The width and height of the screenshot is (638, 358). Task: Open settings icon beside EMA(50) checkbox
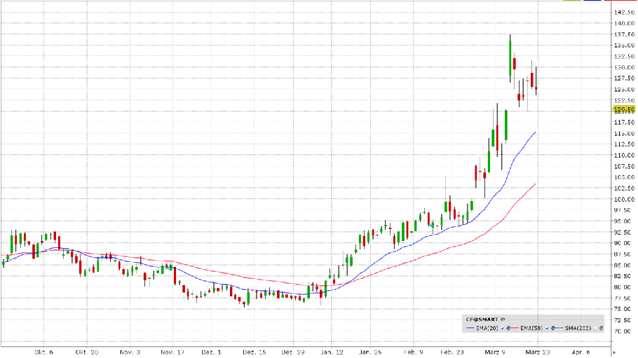pos(552,329)
